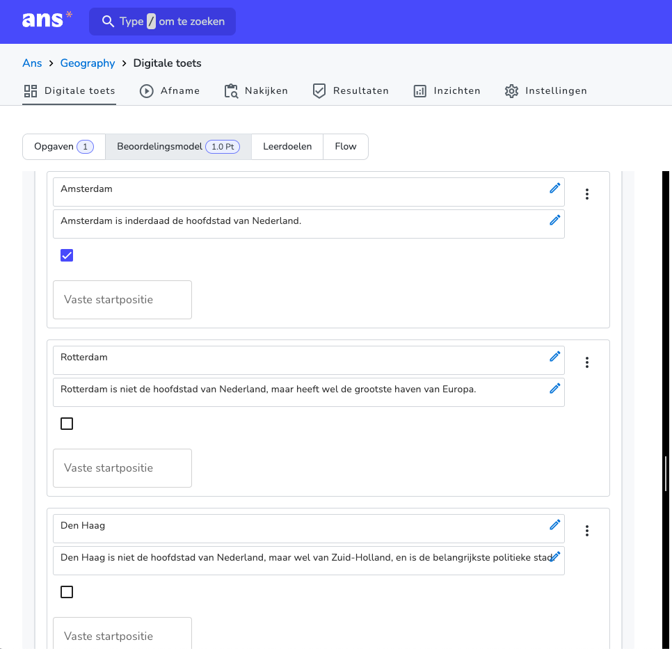Open the Rotterdam option three-dot menu
The width and height of the screenshot is (672, 649).
(x=587, y=362)
